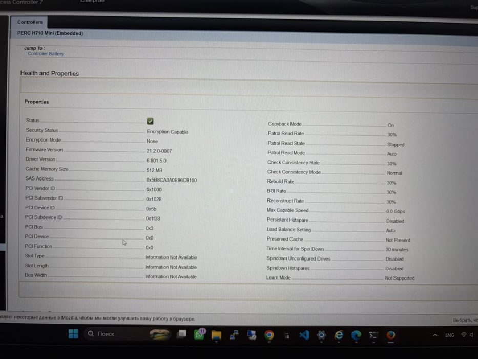Click the Persistent Hotspare label

point(287,220)
